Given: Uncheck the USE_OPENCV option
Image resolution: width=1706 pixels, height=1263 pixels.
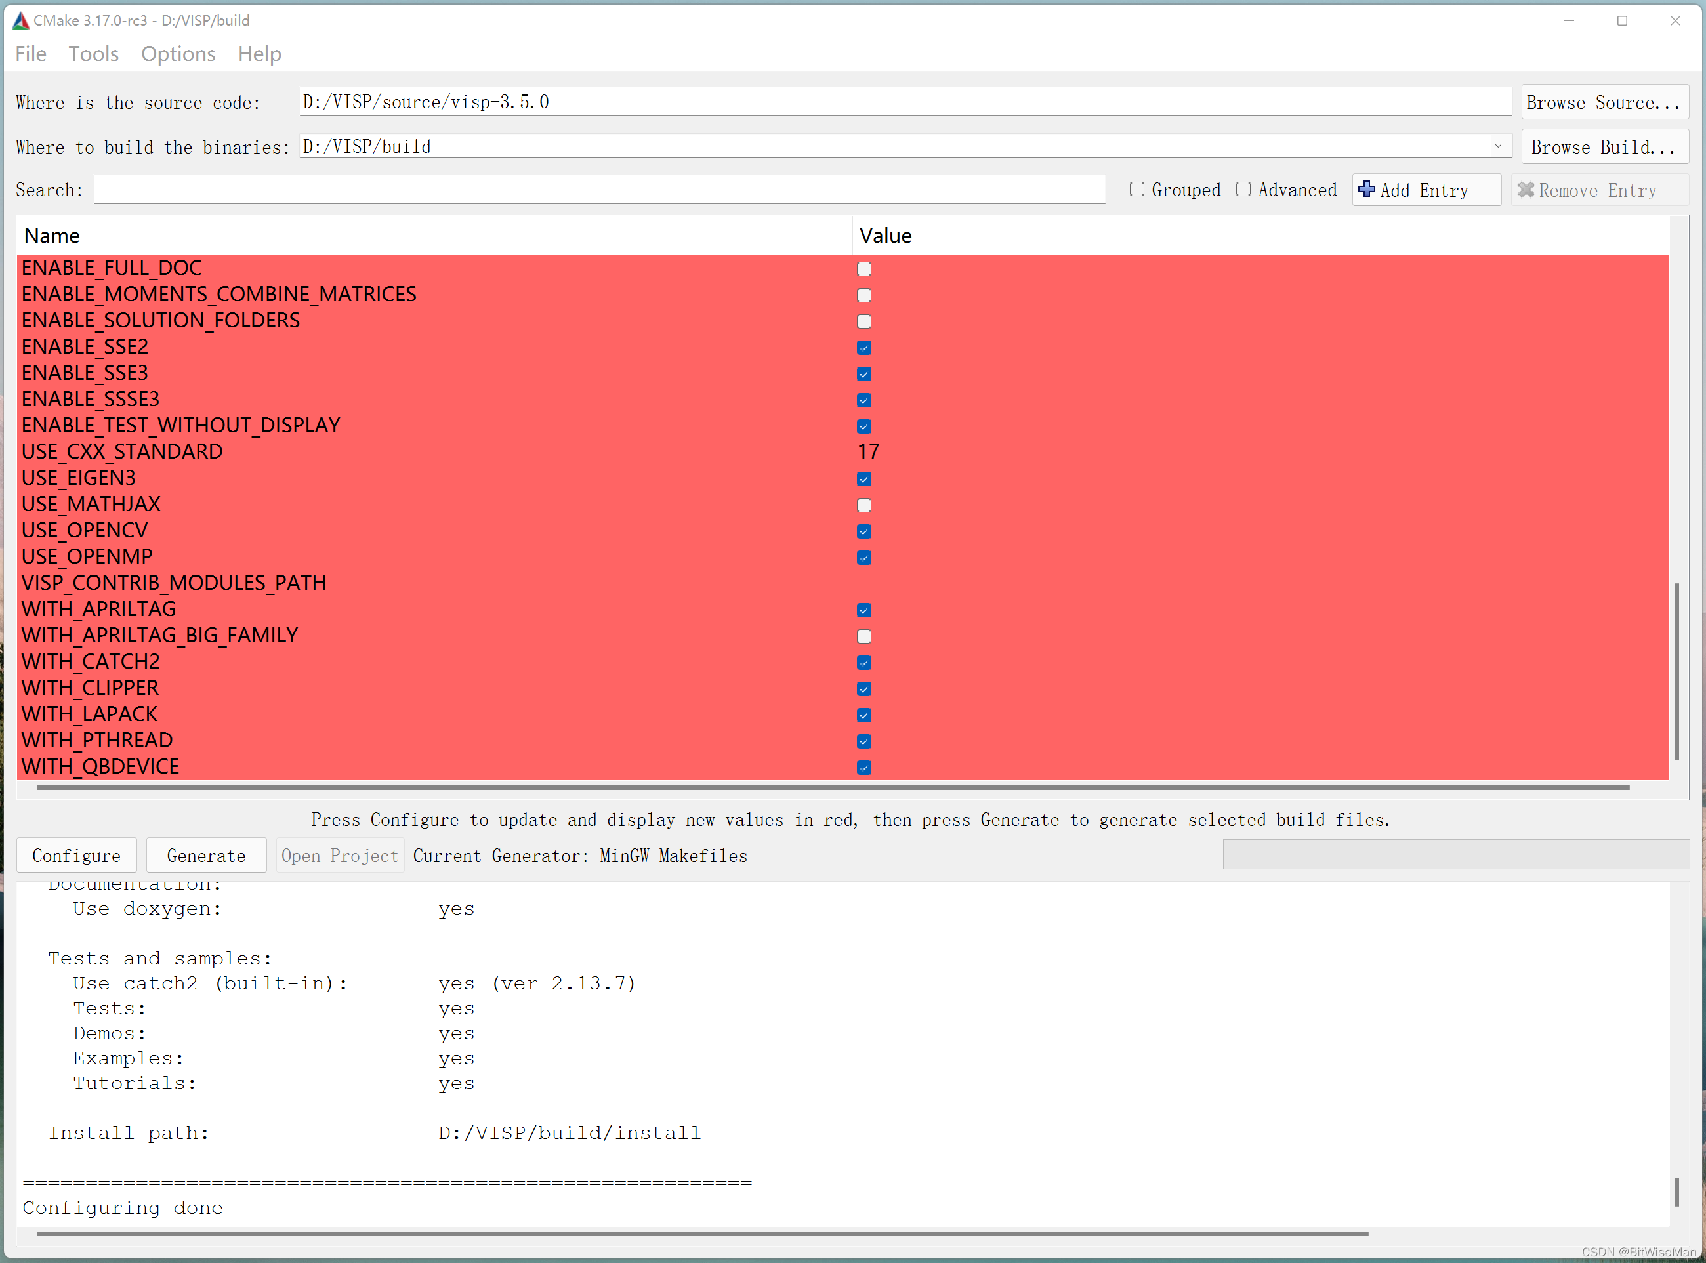Looking at the screenshot, I should click(864, 531).
